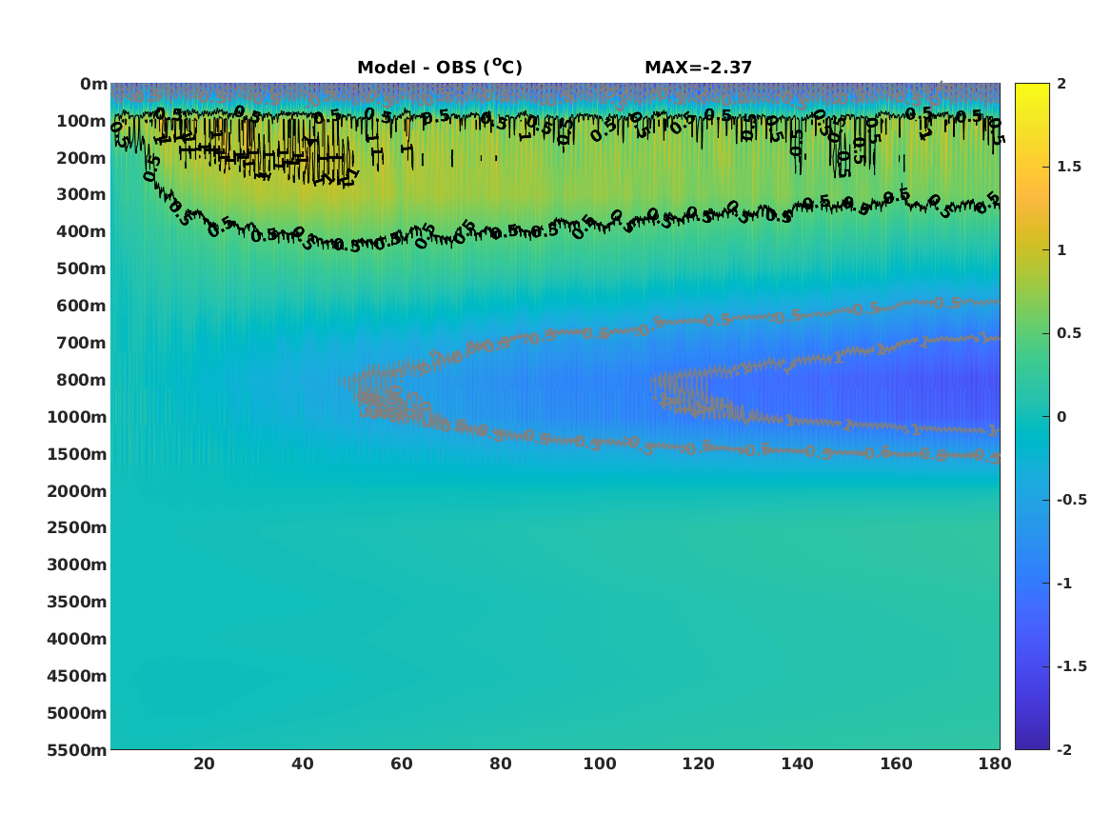The width and height of the screenshot is (1111, 833).
Task: Click the y-axis label '4000m'
Action: [77, 639]
